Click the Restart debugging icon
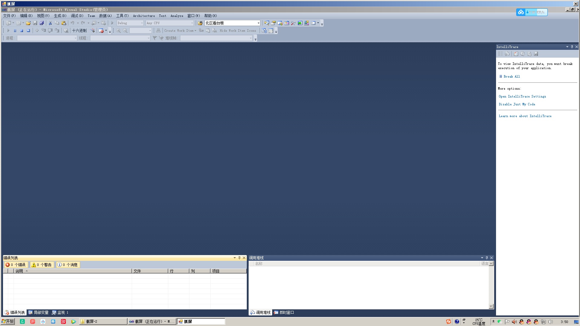 [x=28, y=30]
